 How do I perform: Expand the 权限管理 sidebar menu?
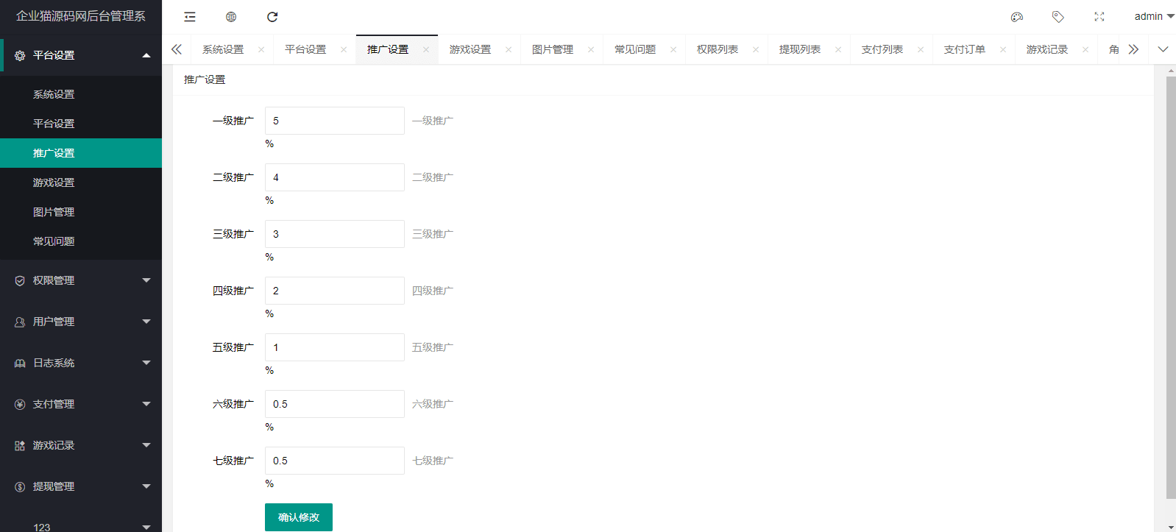click(x=81, y=280)
